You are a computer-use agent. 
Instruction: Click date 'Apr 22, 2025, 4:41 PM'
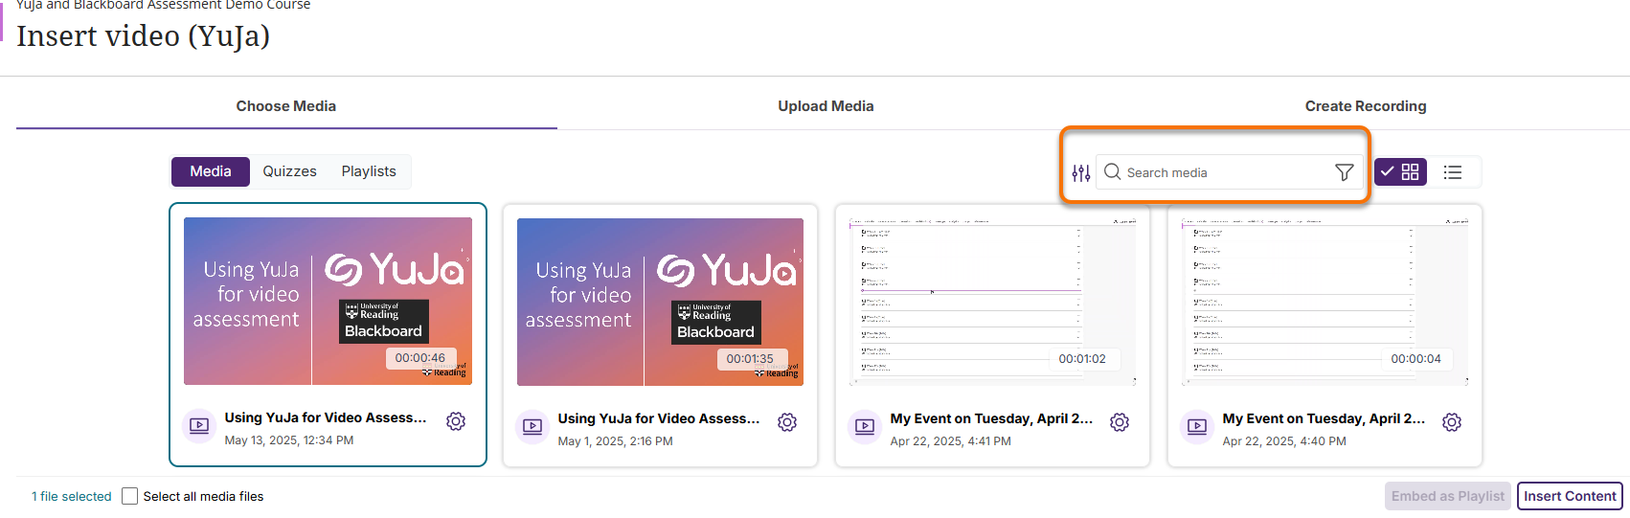click(x=950, y=441)
